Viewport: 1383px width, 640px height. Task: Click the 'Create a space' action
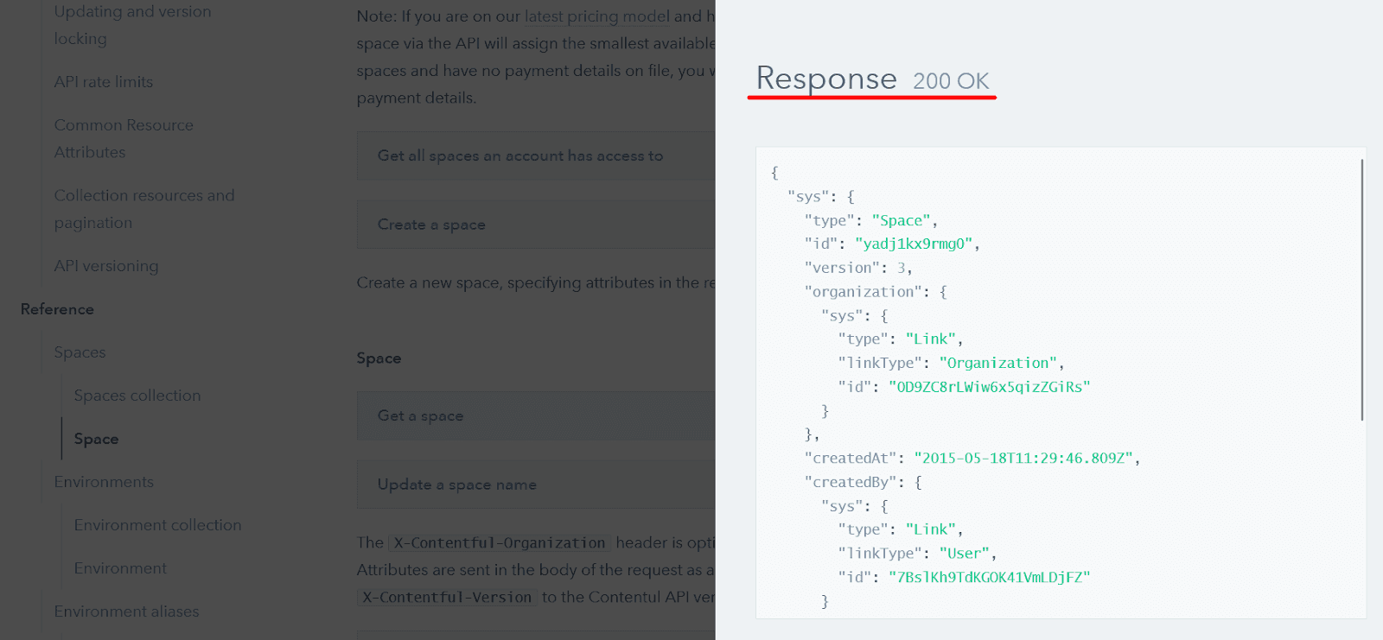[x=431, y=225]
